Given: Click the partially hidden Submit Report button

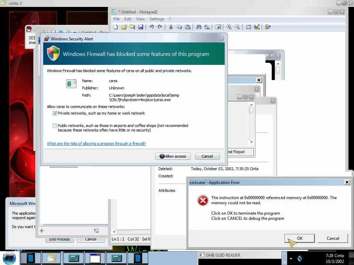Looking at the screenshot, I should pos(241,152).
